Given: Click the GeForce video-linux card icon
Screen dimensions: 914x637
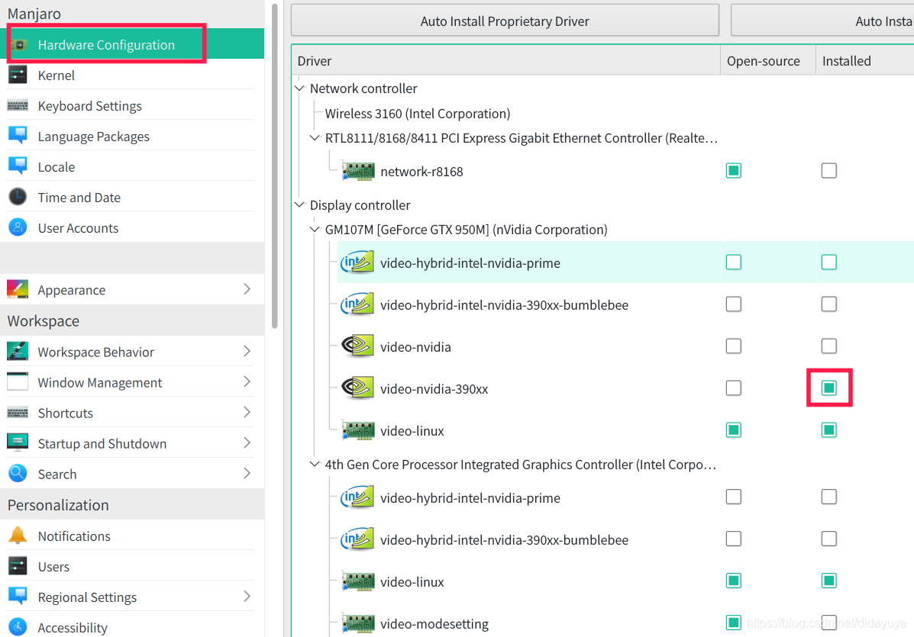Looking at the screenshot, I should [x=358, y=431].
